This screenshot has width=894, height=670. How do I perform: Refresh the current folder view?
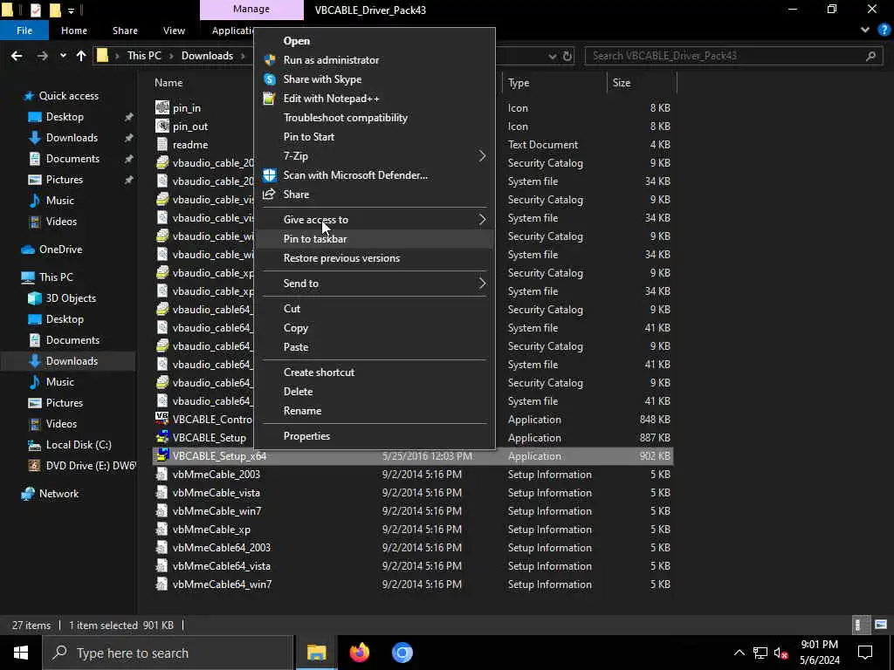[567, 56]
